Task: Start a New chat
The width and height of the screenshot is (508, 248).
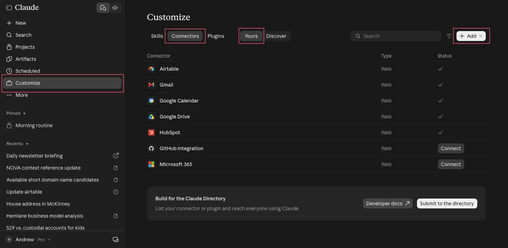Action: click(x=62, y=23)
